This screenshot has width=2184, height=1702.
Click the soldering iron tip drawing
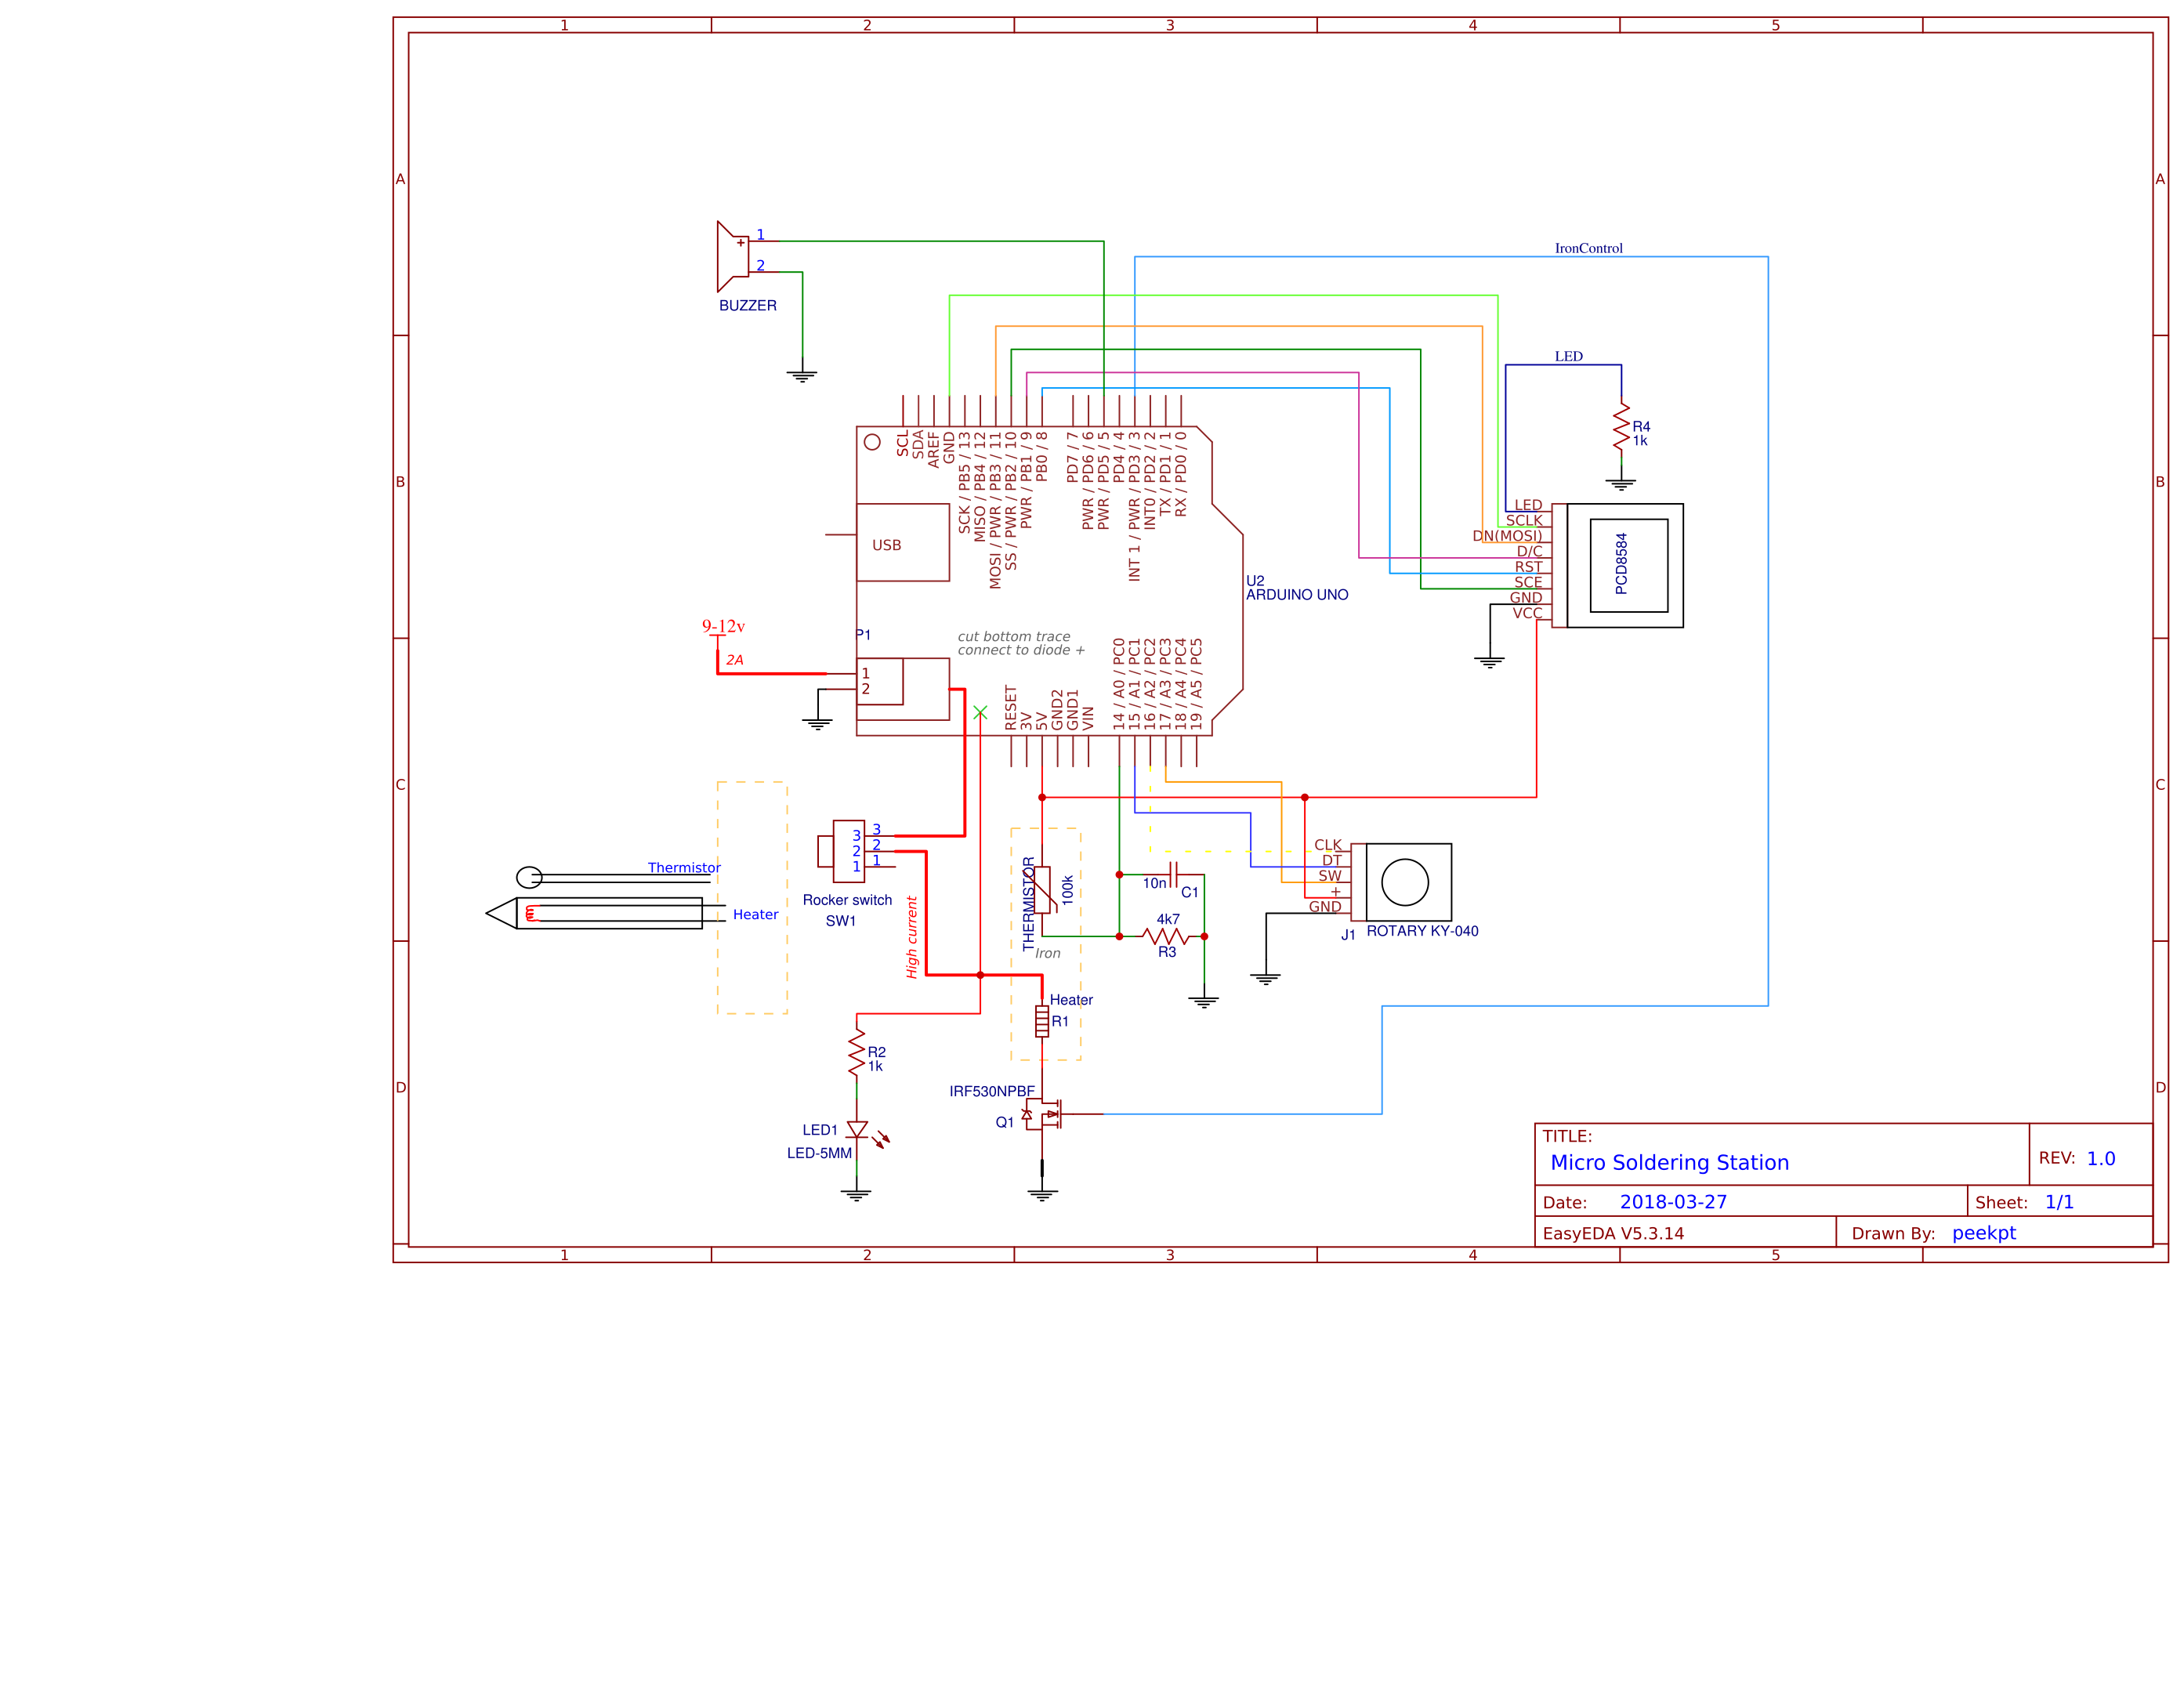(503, 913)
